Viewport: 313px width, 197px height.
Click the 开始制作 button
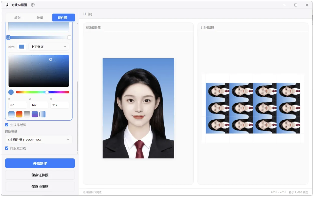(40, 163)
